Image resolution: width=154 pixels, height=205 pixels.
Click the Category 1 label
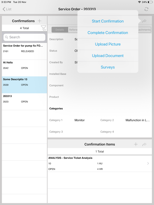56,120
